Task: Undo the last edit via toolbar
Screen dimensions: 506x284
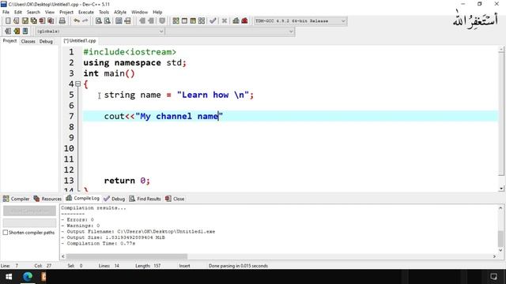Action: click(77, 21)
